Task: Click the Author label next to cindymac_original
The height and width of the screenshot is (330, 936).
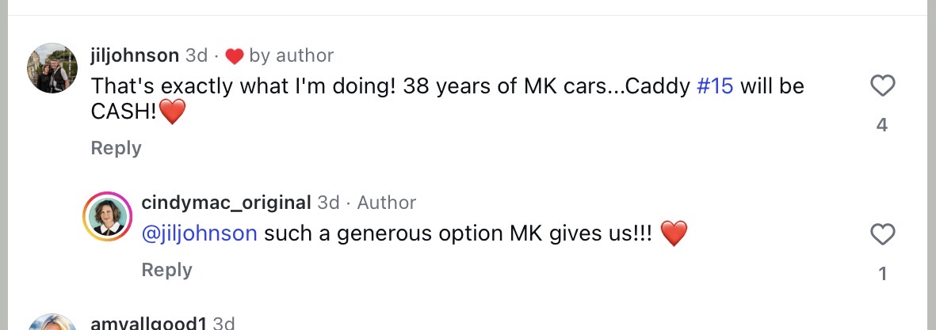Action: tap(387, 203)
